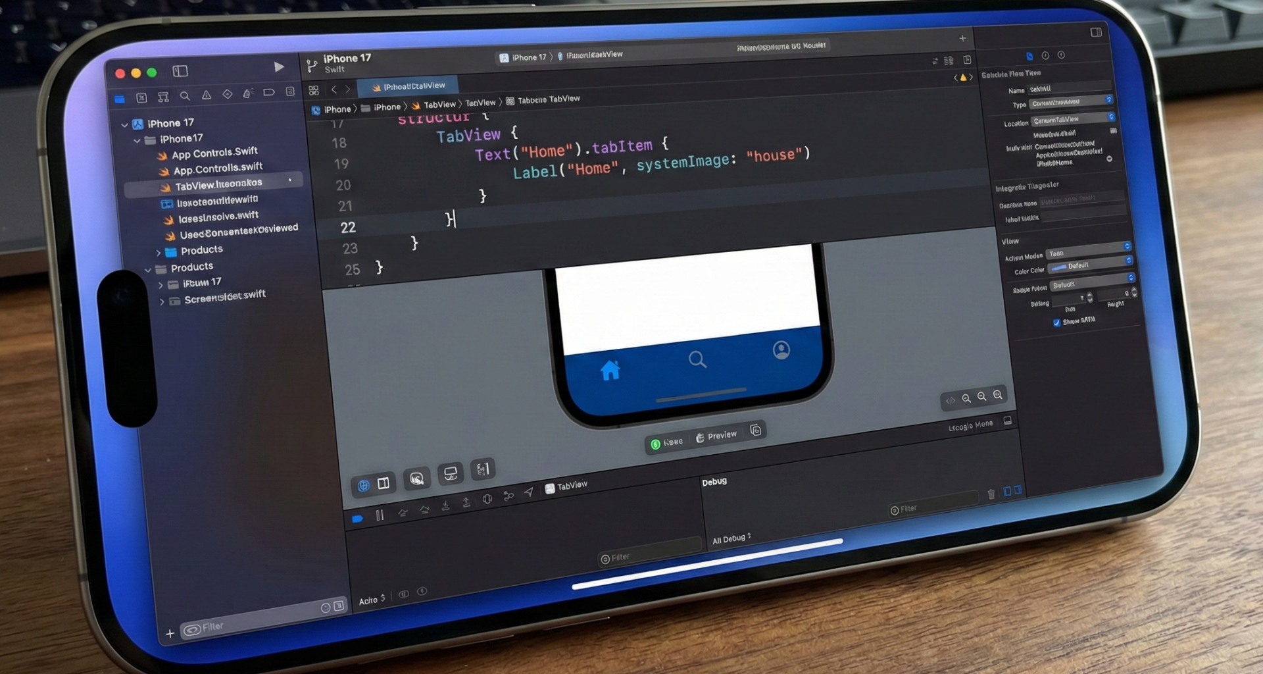Open the Location dropdown in inspector
Viewport: 1263px width, 674px height.
click(x=1072, y=120)
